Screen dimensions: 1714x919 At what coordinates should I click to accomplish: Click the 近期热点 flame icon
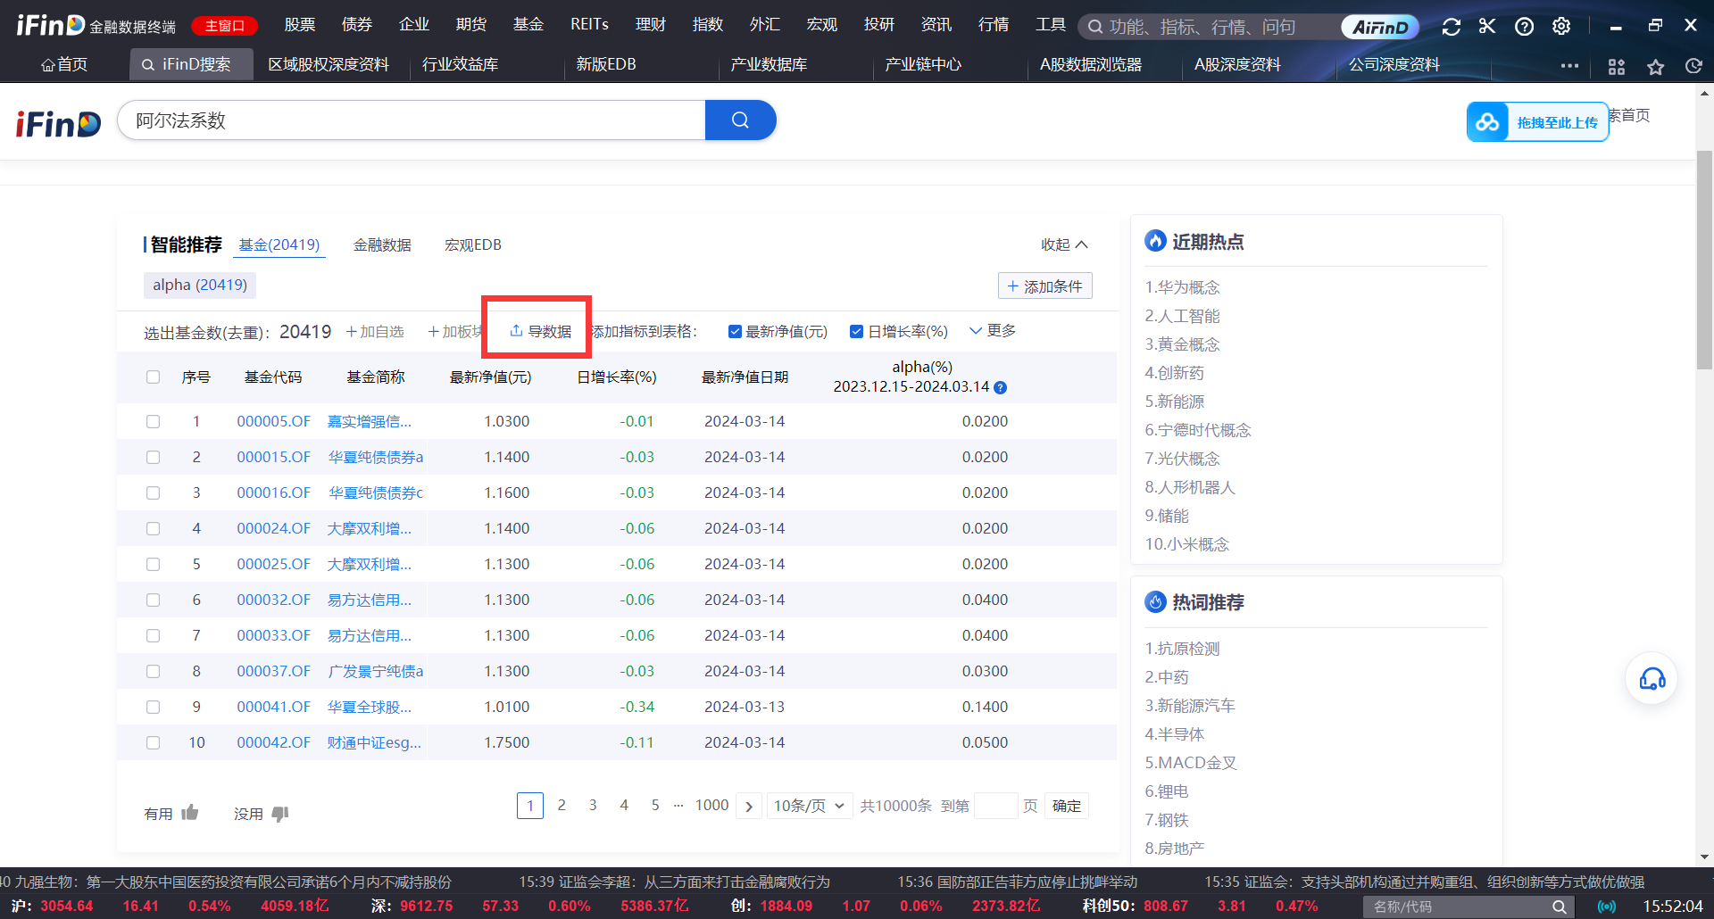[x=1156, y=241]
